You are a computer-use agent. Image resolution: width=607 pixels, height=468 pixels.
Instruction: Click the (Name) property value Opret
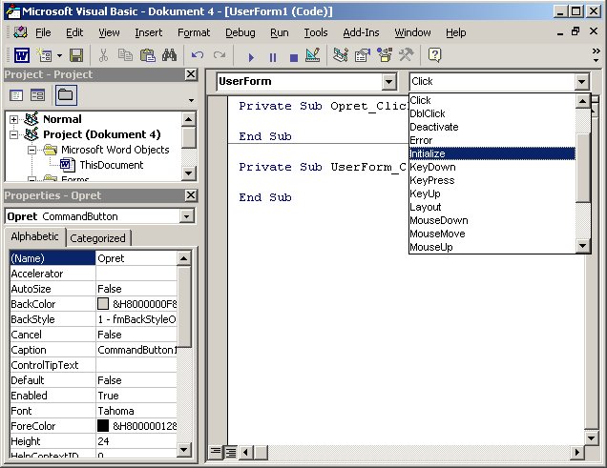click(x=136, y=258)
